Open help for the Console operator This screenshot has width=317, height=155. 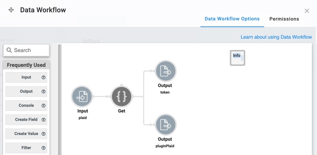[43, 105]
